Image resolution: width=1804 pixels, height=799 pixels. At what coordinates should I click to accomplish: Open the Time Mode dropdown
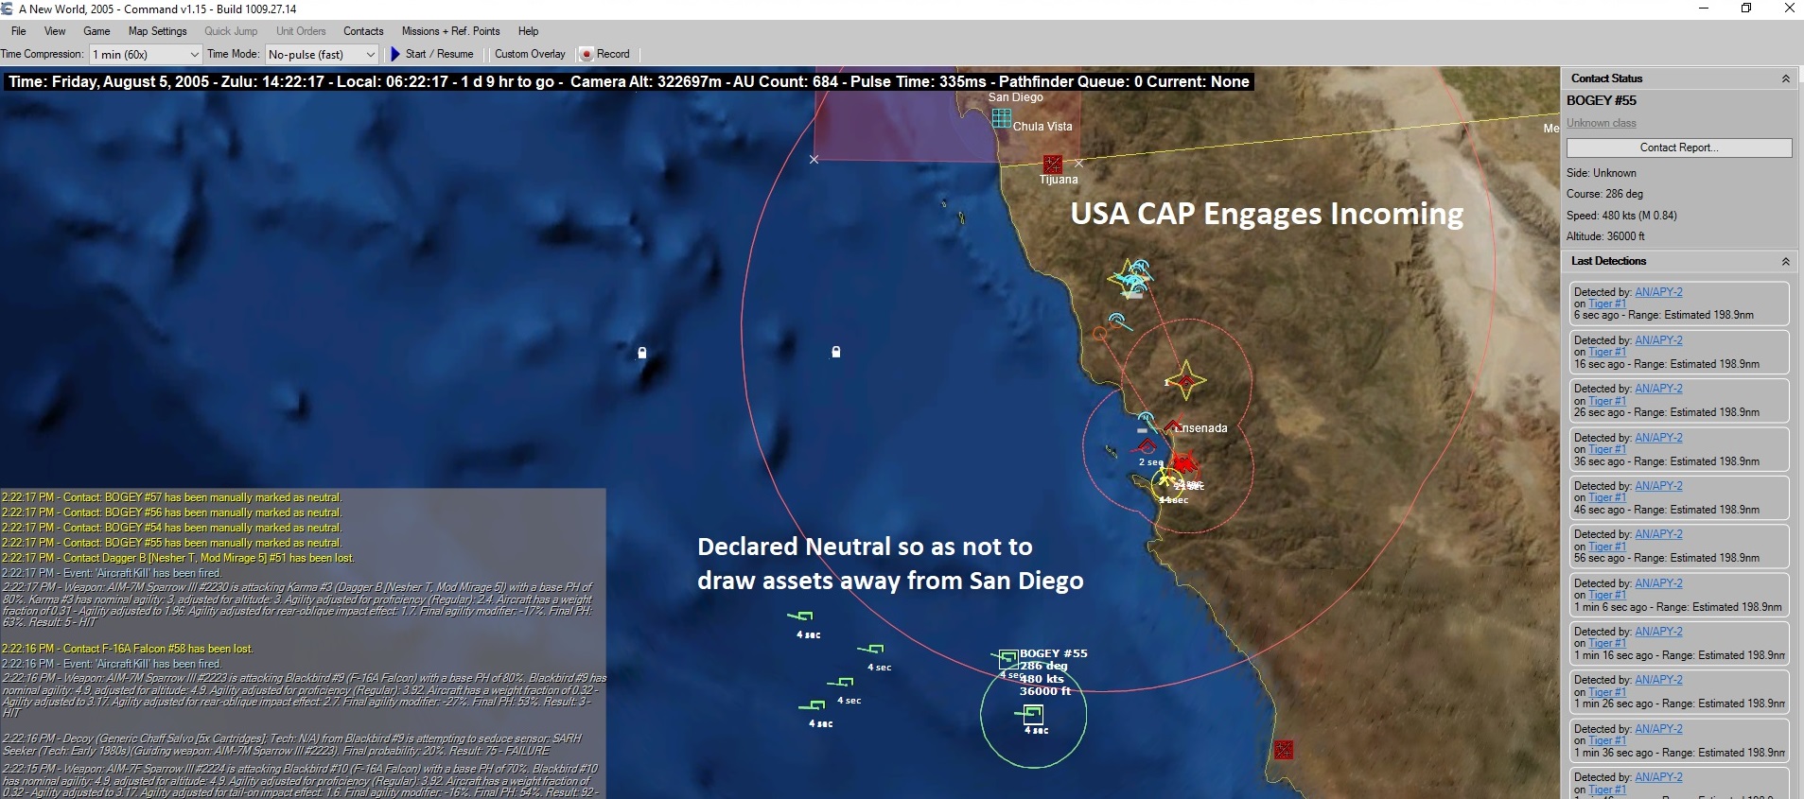322,55
